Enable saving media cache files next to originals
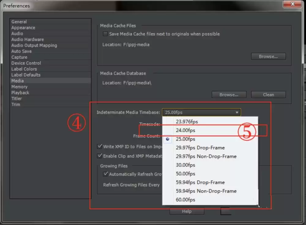 coord(105,34)
